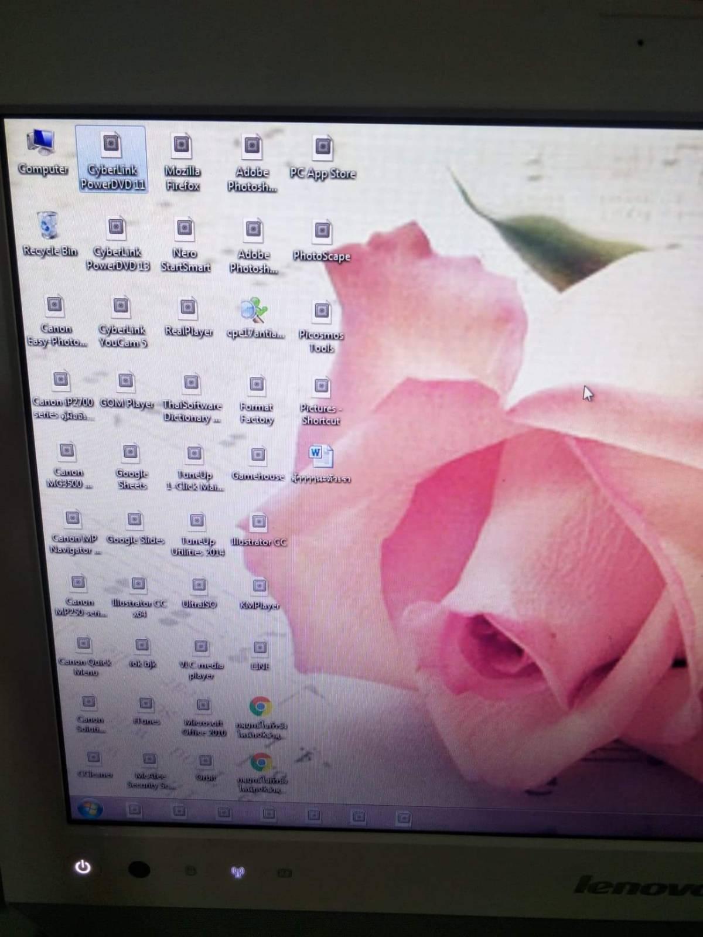
Task: Open McAfee Security Scan icon
Action: 150,770
